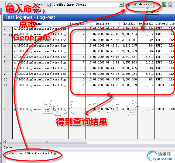Image resolution: width=175 pixels, height=163 pixels.
Task: Select row header 10
Action: click(8, 80)
